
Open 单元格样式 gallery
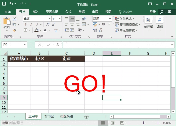(126, 30)
